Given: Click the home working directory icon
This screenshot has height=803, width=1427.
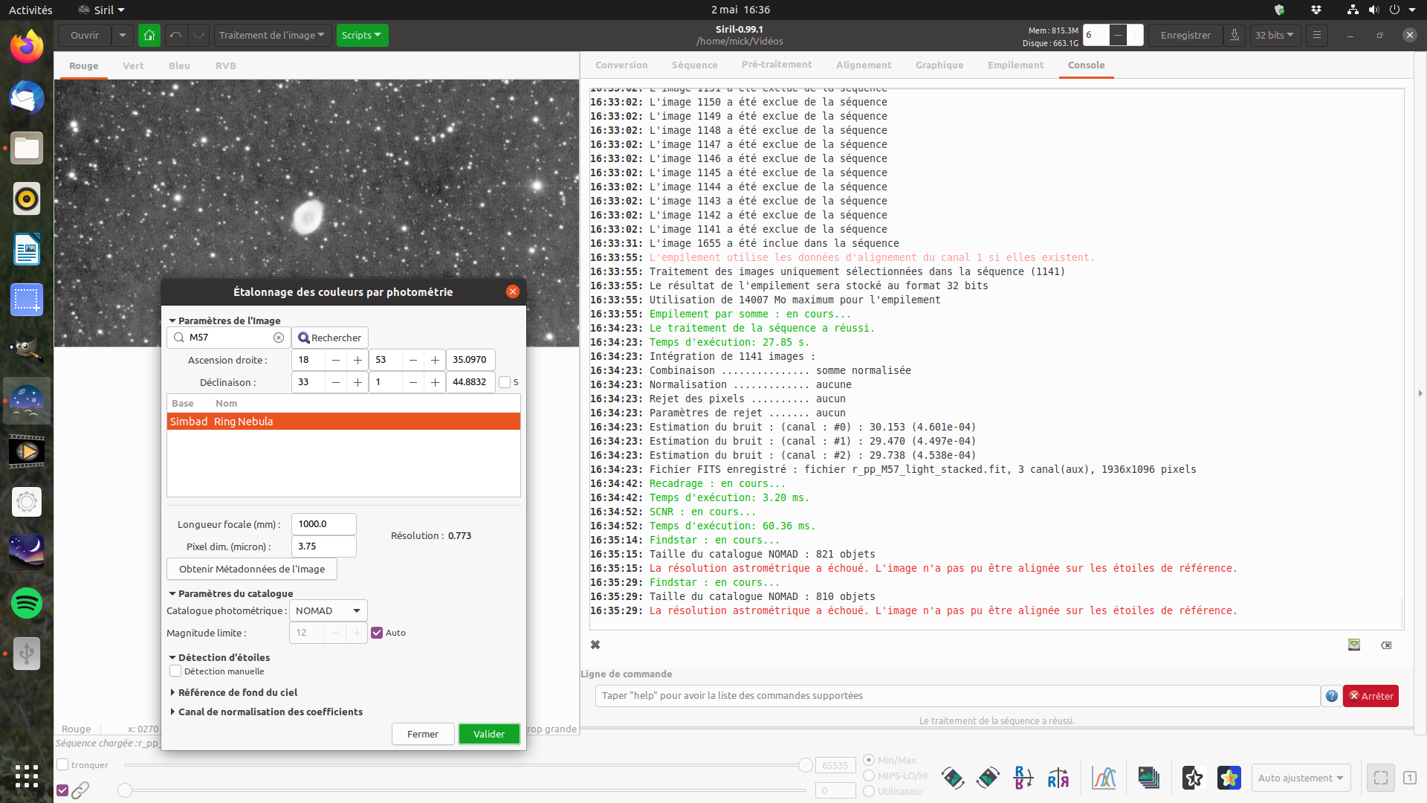Looking at the screenshot, I should tap(149, 35).
